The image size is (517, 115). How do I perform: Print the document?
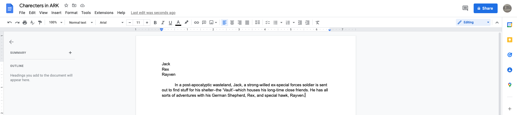pyautogui.click(x=25, y=23)
